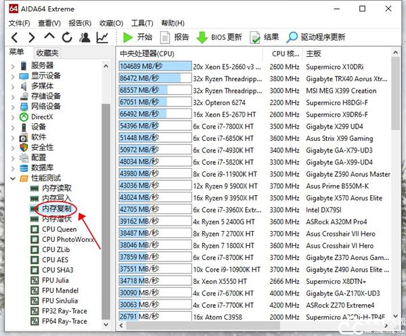
Task: Select the FP64 Ray-Trace benchmark
Action: 64,322
